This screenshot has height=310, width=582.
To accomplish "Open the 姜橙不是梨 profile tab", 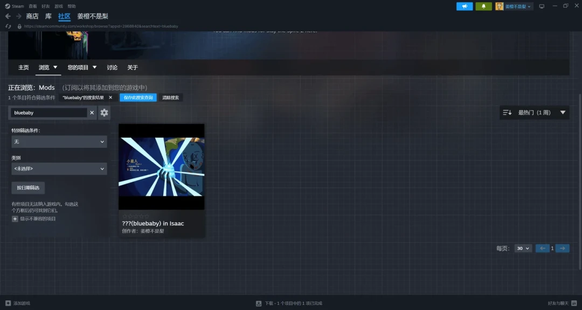I will [x=93, y=16].
